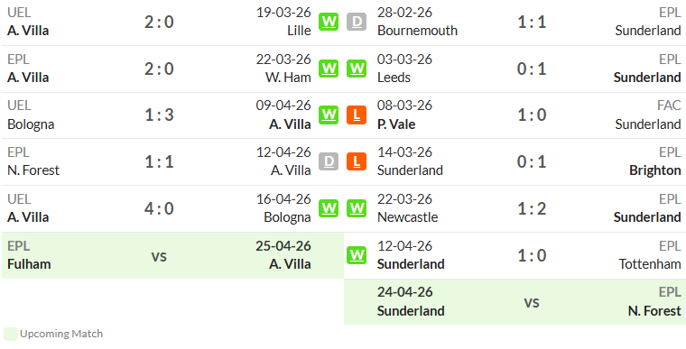Click the W badge for Newcastle vs Sunderland

357,208
